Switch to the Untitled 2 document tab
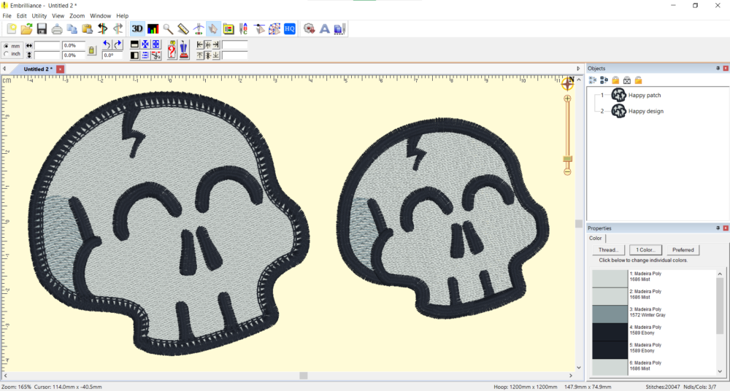Screen dimensions: 730x391 (x=38, y=69)
